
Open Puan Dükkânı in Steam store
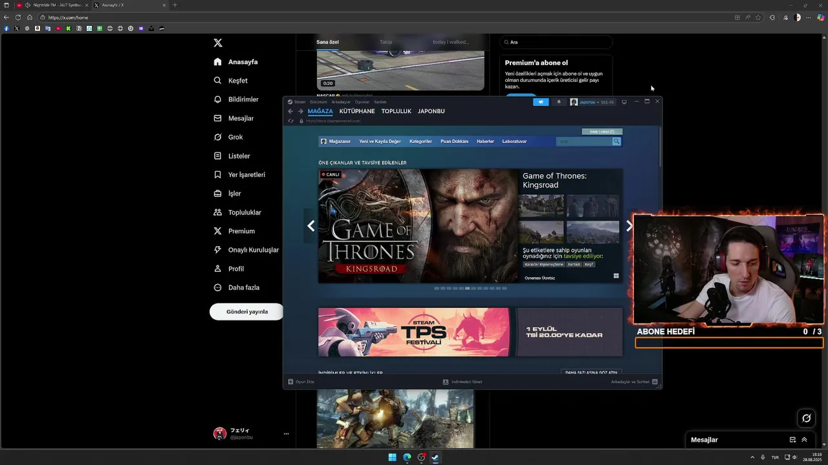coord(454,141)
